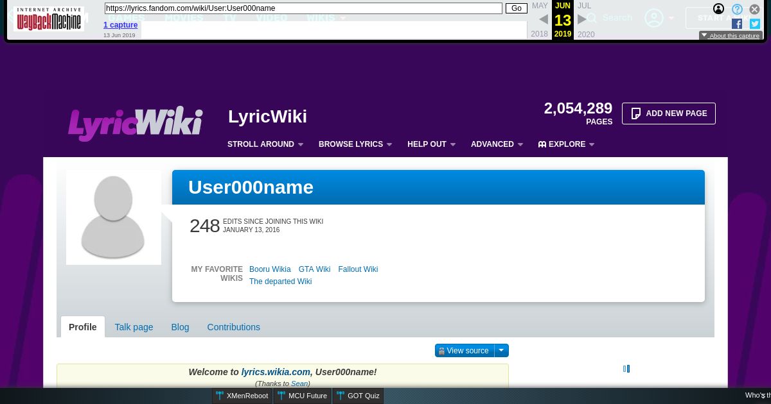
Task: Click the XMenReboot poll icon
Action: [220, 396]
